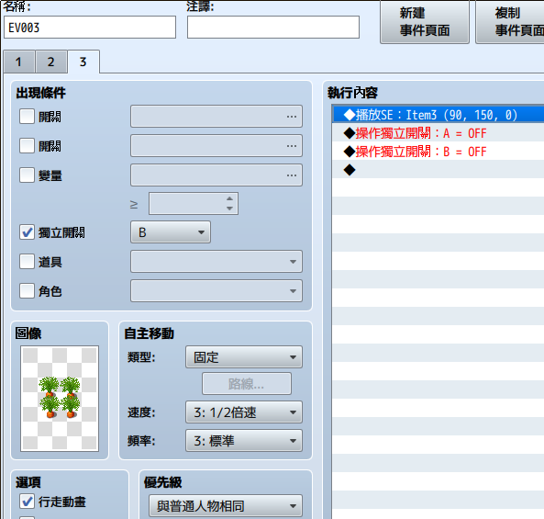Image resolution: width=544 pixels, height=519 pixels.
Task: Click the disabled 路線... button
Action: coord(247,384)
